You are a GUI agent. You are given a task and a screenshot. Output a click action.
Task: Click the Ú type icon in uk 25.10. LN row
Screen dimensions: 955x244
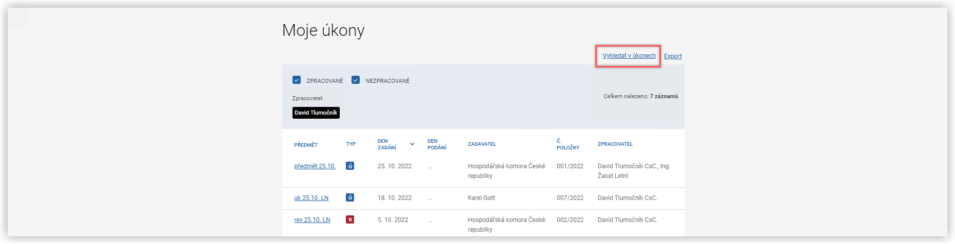coord(350,197)
